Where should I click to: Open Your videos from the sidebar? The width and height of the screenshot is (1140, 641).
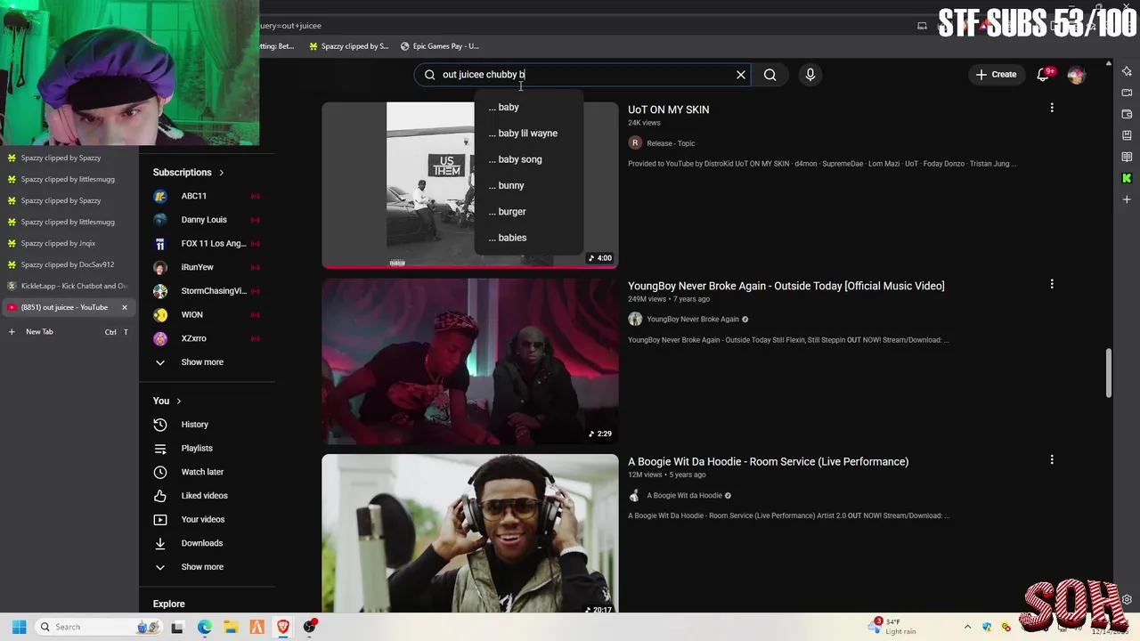(x=207, y=520)
